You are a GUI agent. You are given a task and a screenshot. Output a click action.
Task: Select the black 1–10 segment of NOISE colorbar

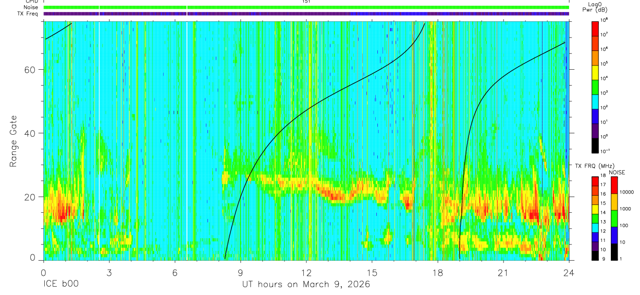[x=614, y=251]
